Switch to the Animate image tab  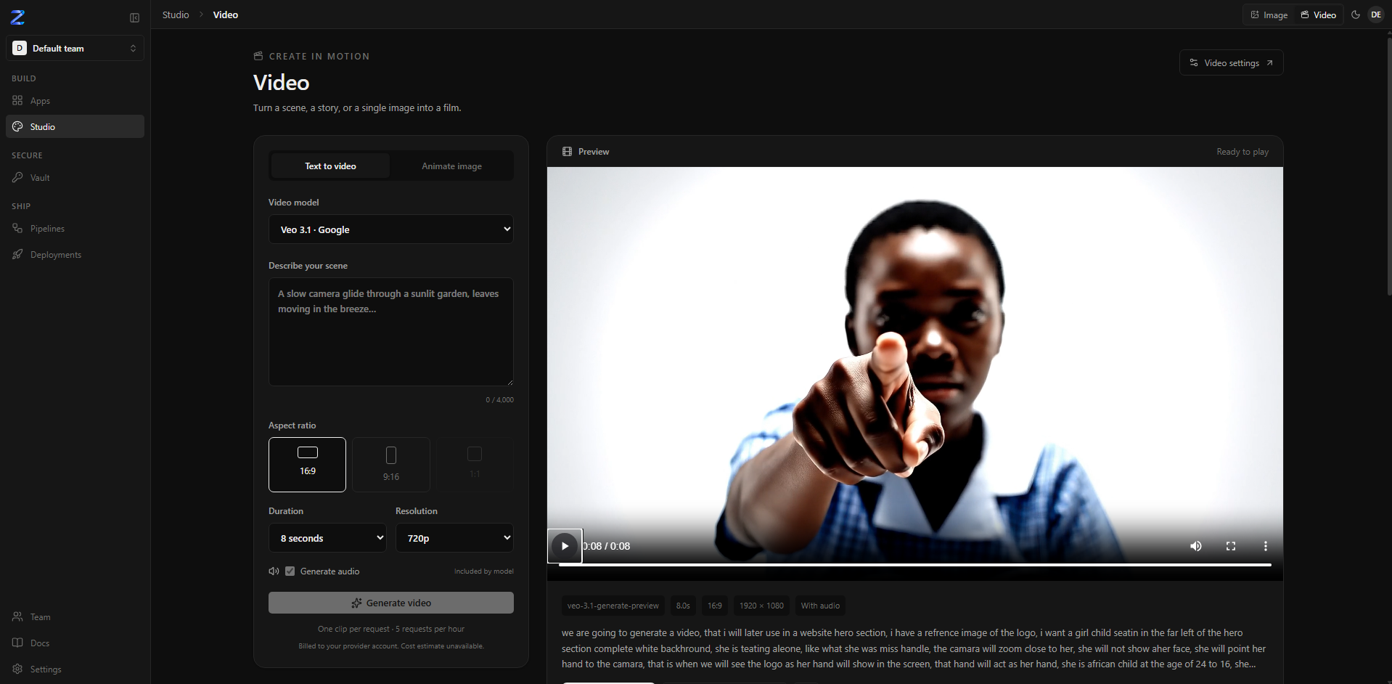pyautogui.click(x=451, y=166)
